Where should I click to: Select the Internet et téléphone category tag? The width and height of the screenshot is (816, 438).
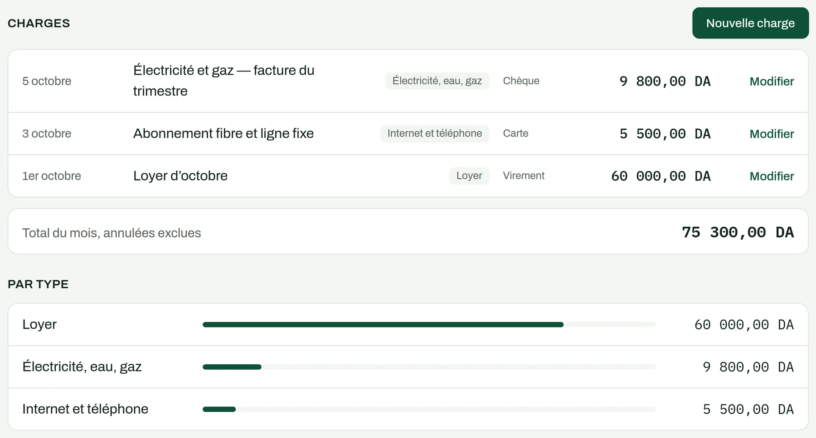435,133
